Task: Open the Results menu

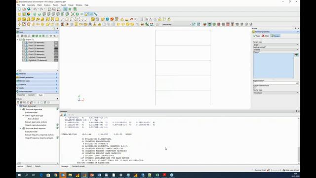Action: click(55, 5)
